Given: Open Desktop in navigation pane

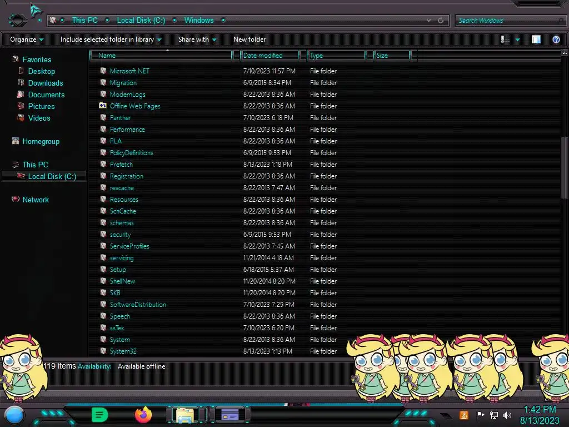Looking at the screenshot, I should tap(41, 71).
